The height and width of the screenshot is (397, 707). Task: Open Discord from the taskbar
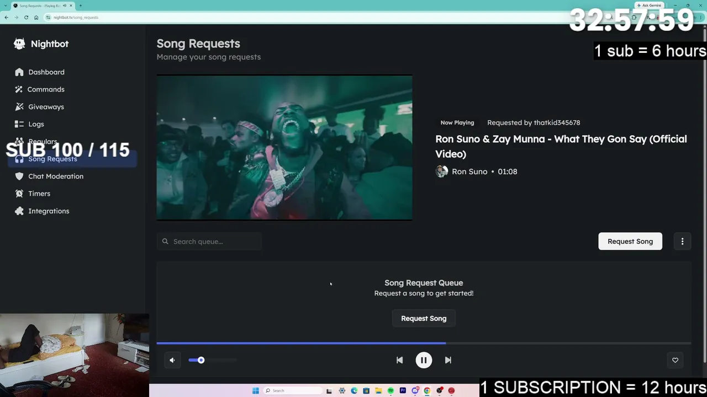click(415, 391)
